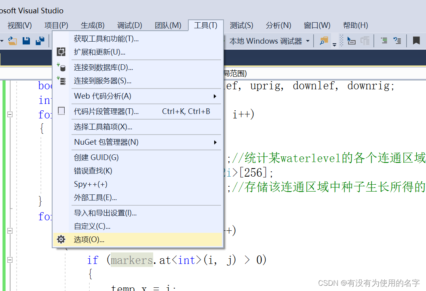Select 外部工具(E)... menu entry
The image size is (426, 291).
138,198
